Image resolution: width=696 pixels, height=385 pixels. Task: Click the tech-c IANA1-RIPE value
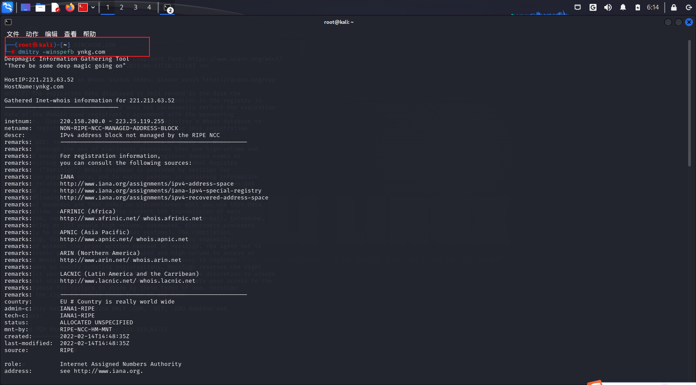click(x=77, y=316)
